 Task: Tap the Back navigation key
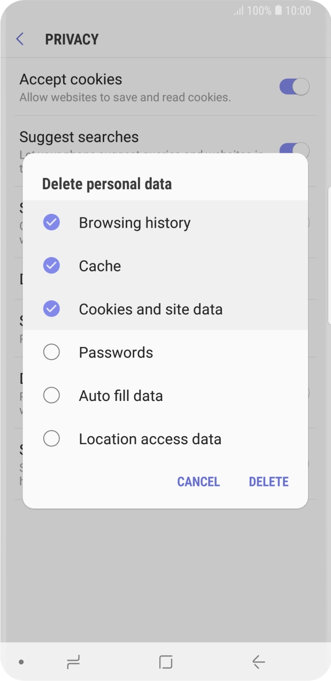258,661
